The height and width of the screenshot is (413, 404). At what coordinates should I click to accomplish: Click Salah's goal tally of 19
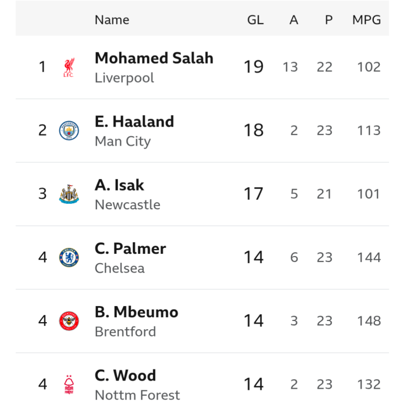[x=254, y=67]
